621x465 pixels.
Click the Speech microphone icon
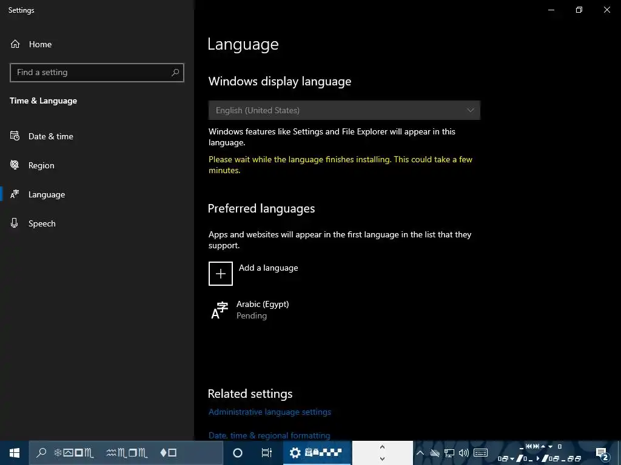click(x=15, y=223)
